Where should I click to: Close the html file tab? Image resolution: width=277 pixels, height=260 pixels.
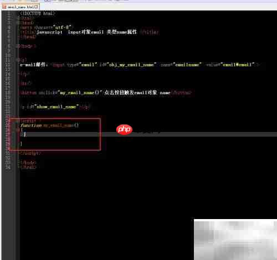click(36, 7)
